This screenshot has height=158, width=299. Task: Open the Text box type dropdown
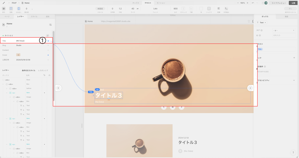[261, 22]
